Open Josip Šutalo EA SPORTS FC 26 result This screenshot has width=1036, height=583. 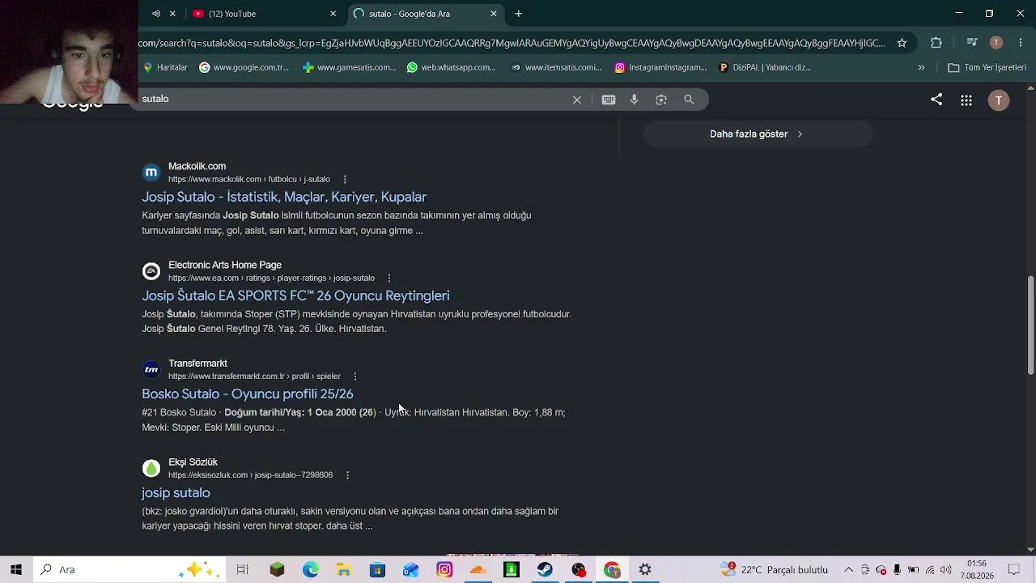pyautogui.click(x=295, y=296)
